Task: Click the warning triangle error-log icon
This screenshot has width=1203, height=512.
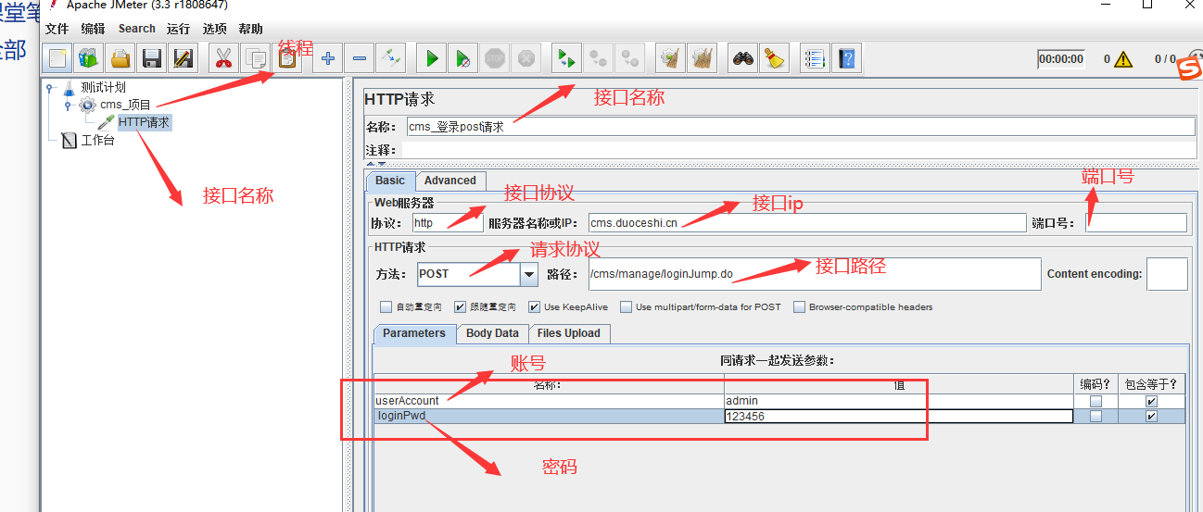Action: click(1123, 59)
